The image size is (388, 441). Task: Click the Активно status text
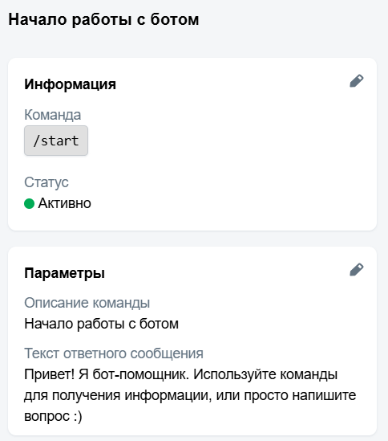(65, 203)
